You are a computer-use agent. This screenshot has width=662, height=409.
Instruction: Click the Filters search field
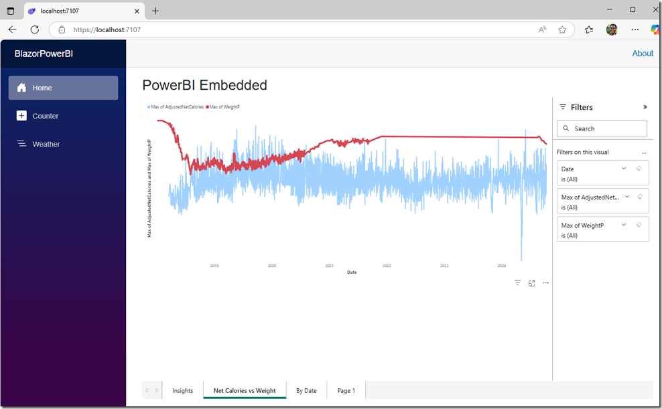(602, 129)
